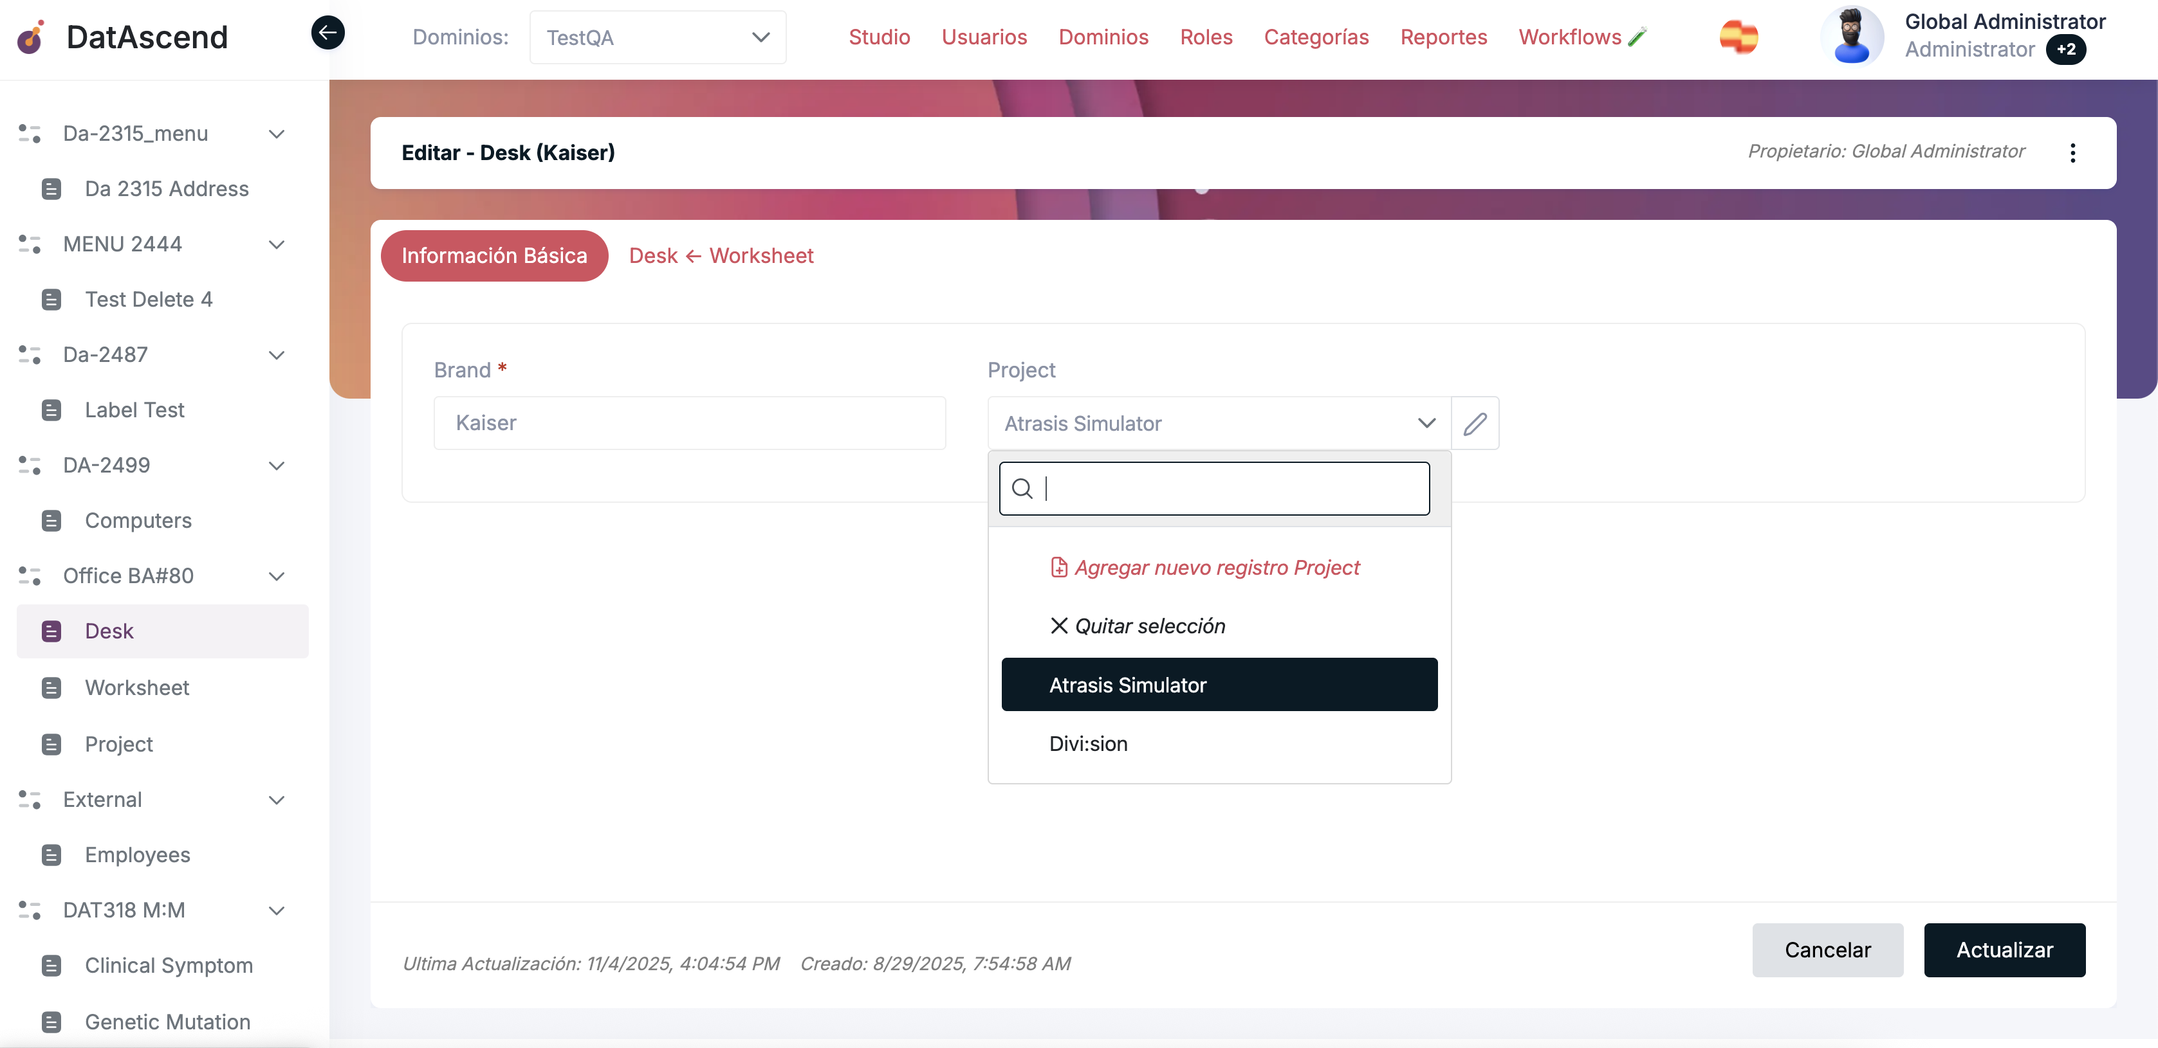Open the three-dot options menu
Screen dimensions: 2158x1048
(x=2072, y=152)
